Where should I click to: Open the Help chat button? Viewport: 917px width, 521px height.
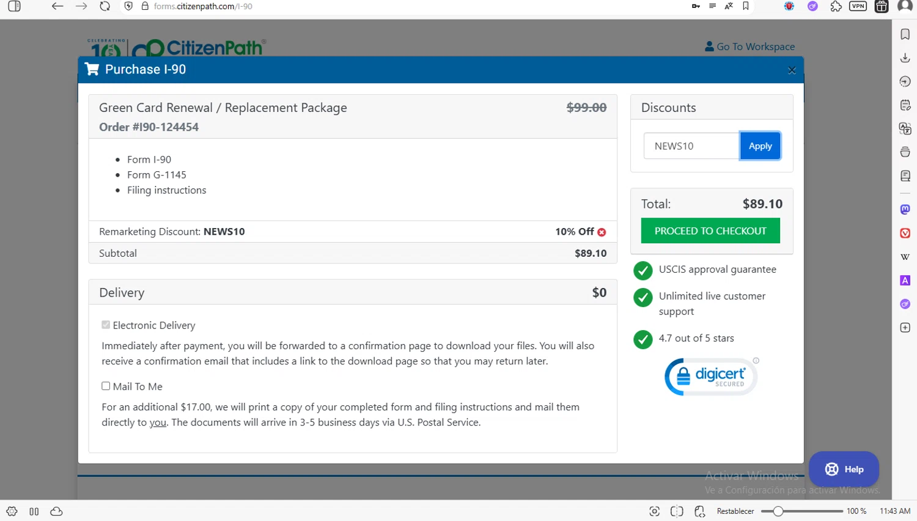coord(844,469)
